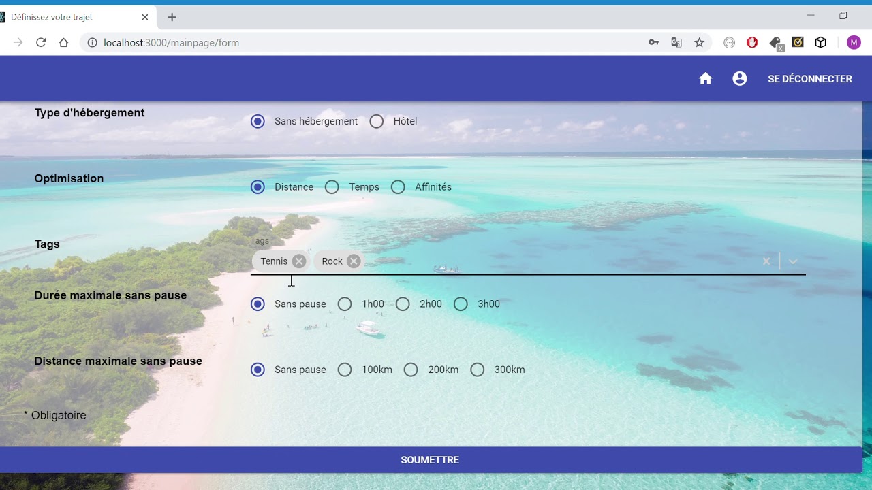Click the Distance maximale sans pause label
Image resolution: width=872 pixels, height=490 pixels.
point(118,361)
